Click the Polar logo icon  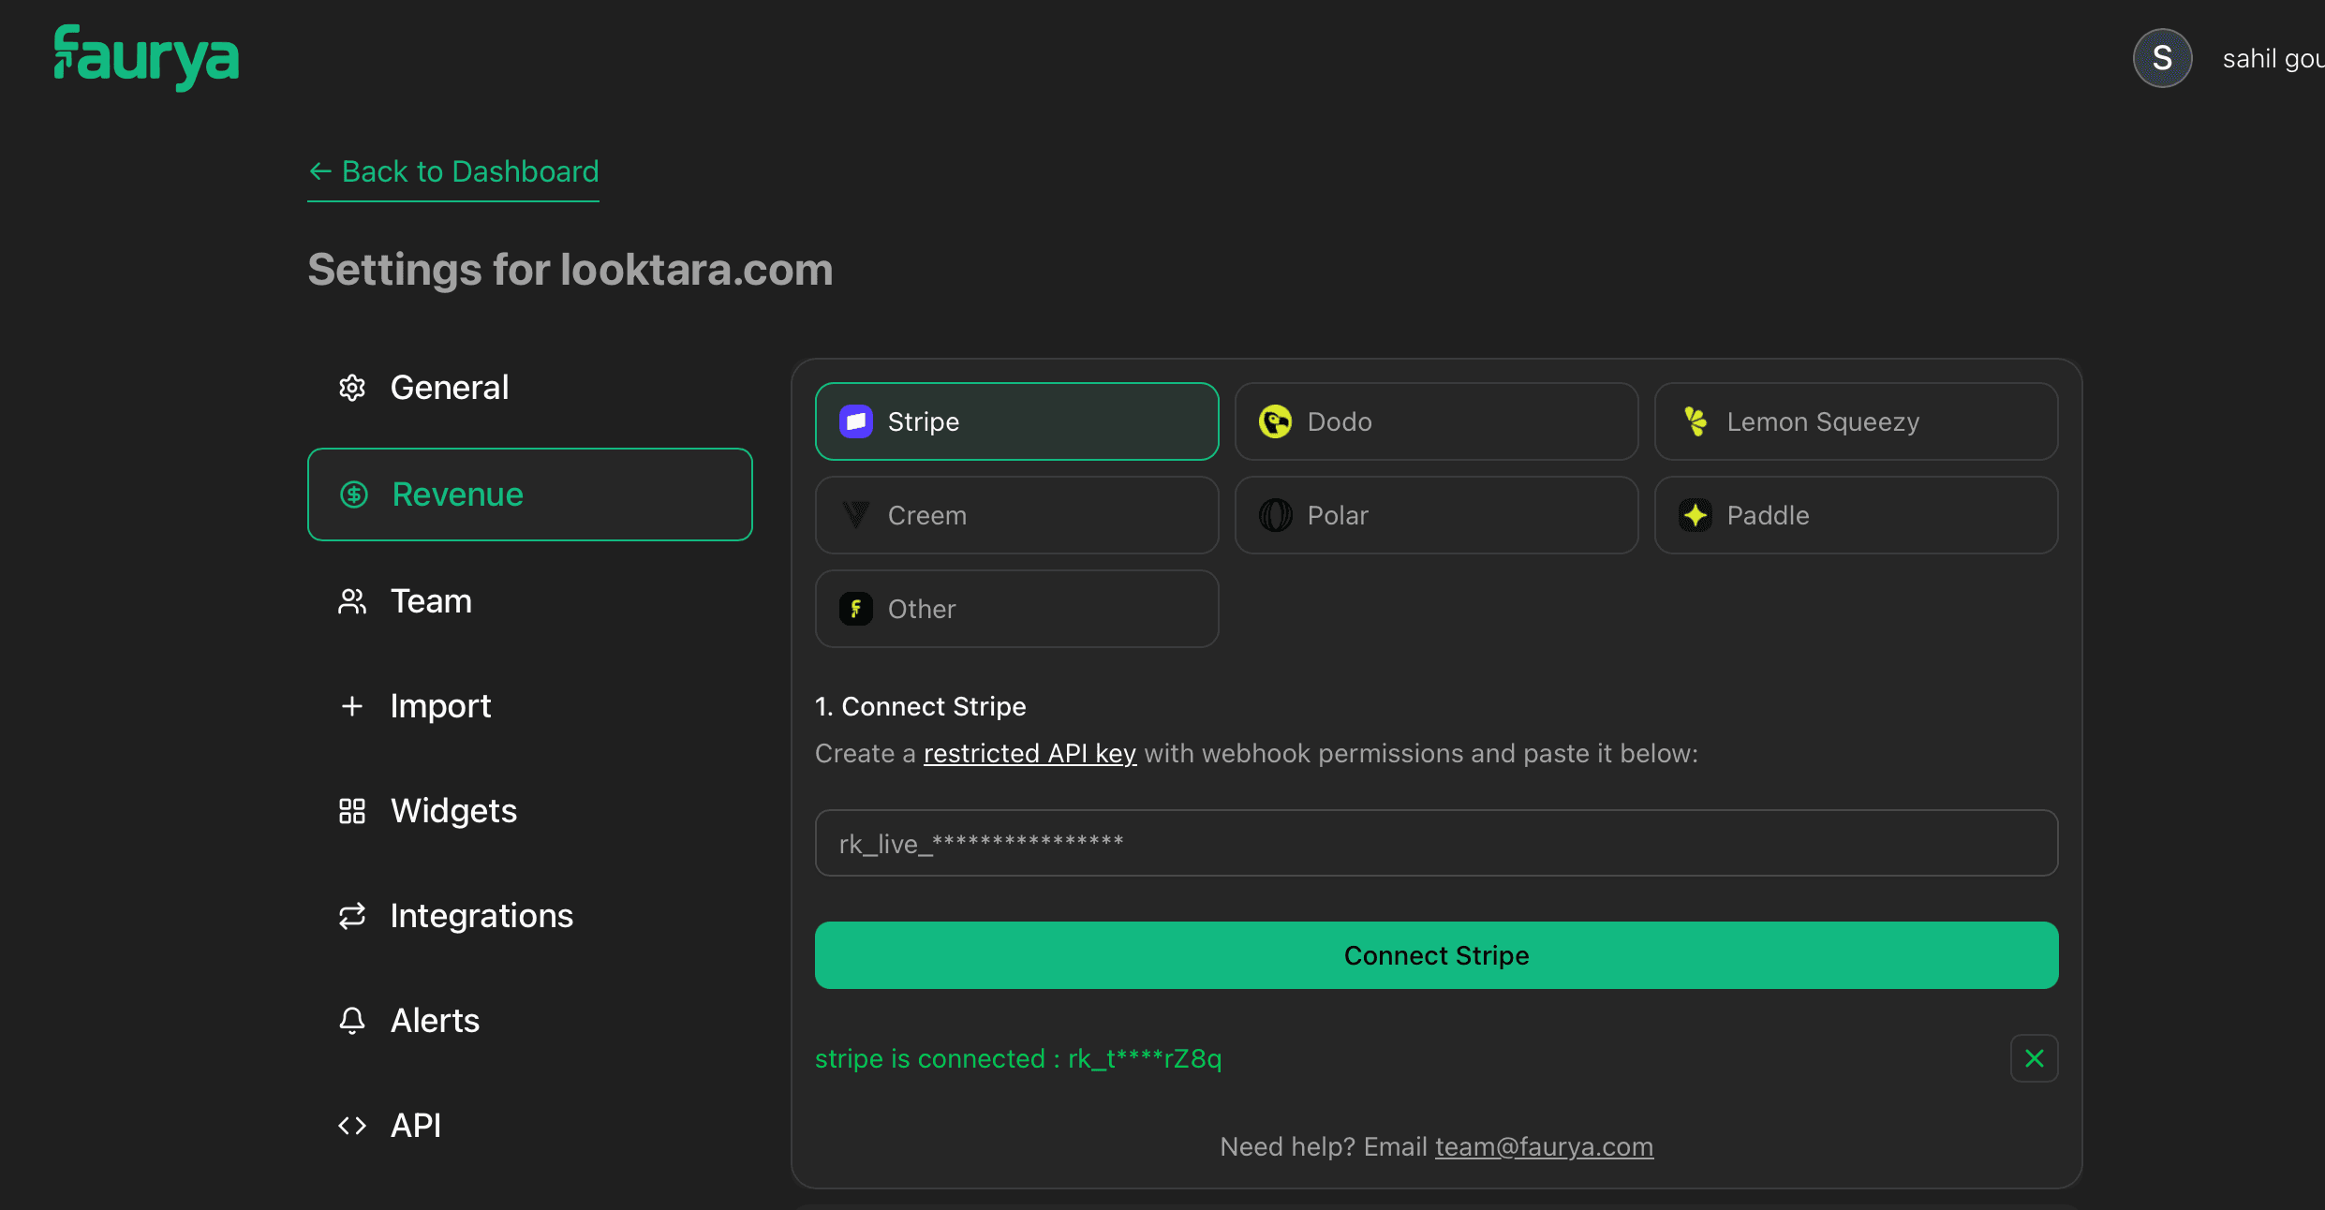point(1276,515)
